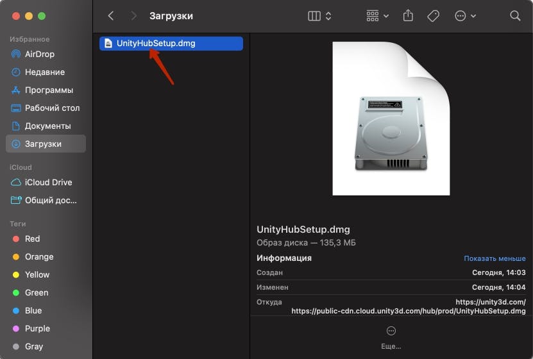Click the Избранное sidebar section header
Image resolution: width=533 pixels, height=359 pixels.
coord(30,39)
